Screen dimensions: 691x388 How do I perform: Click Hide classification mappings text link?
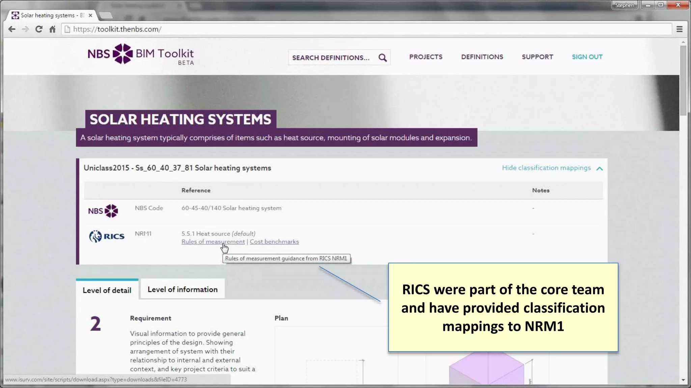point(546,168)
